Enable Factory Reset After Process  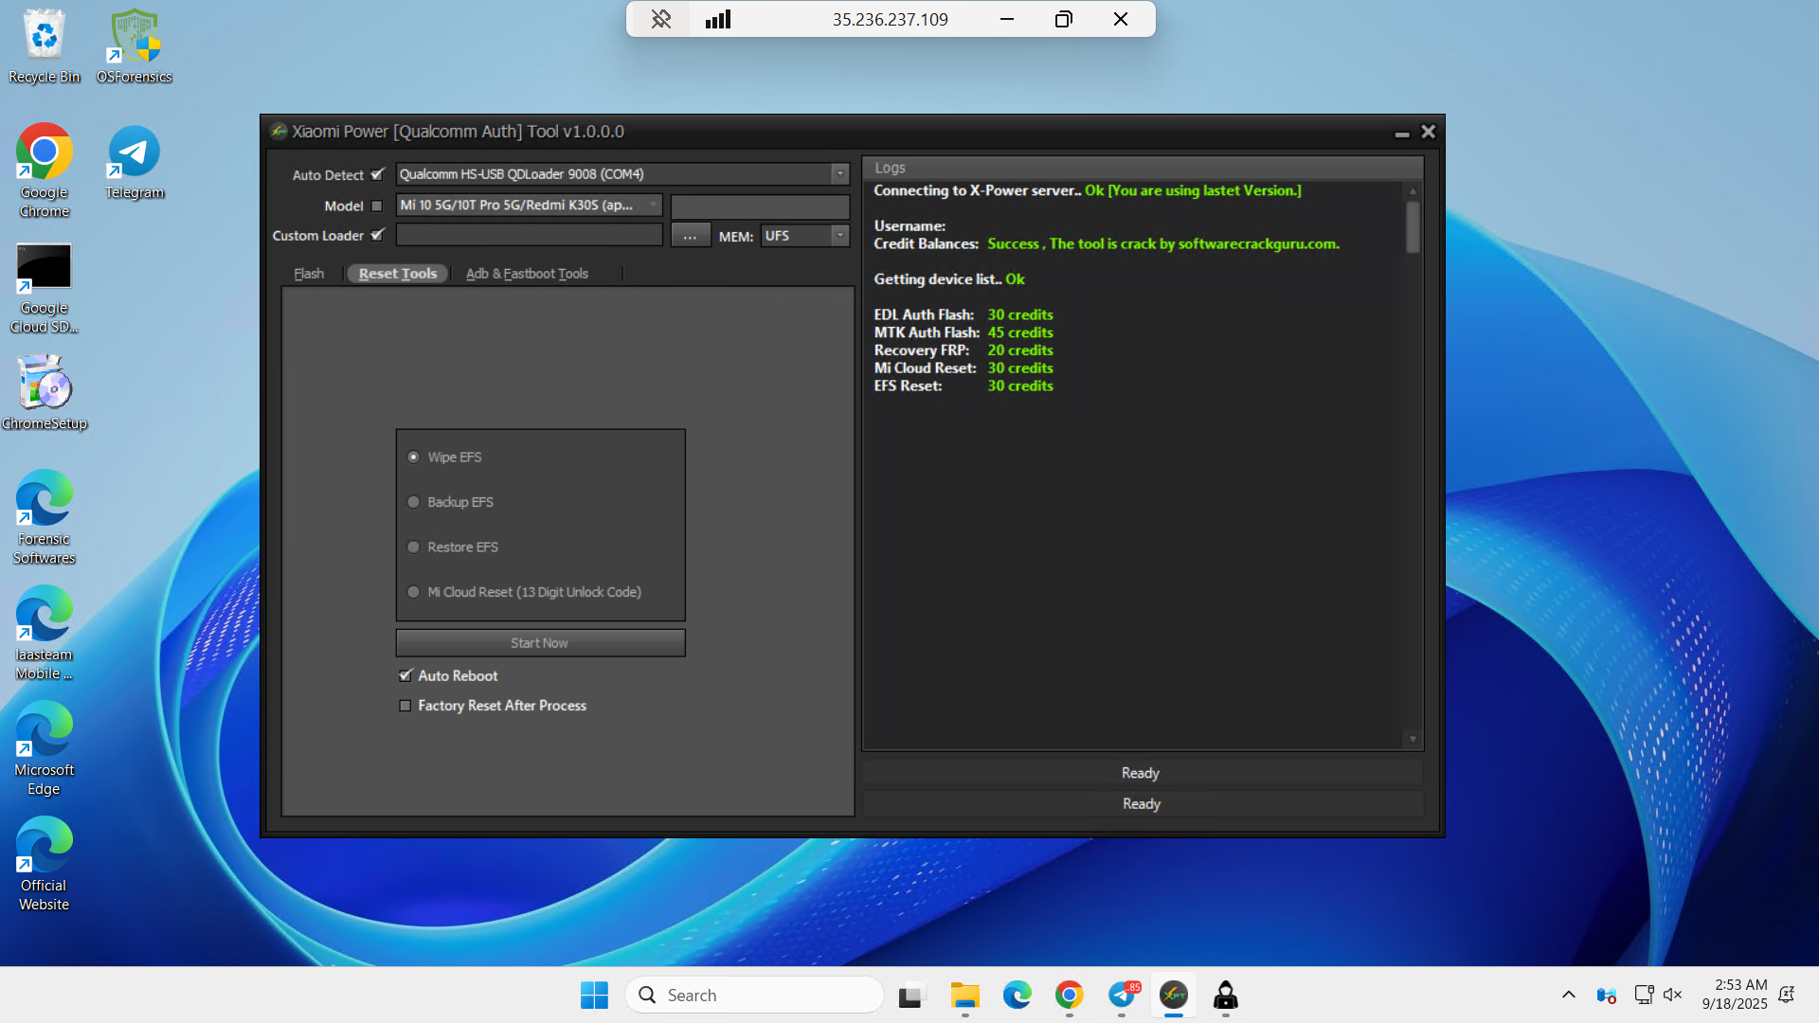coord(405,706)
